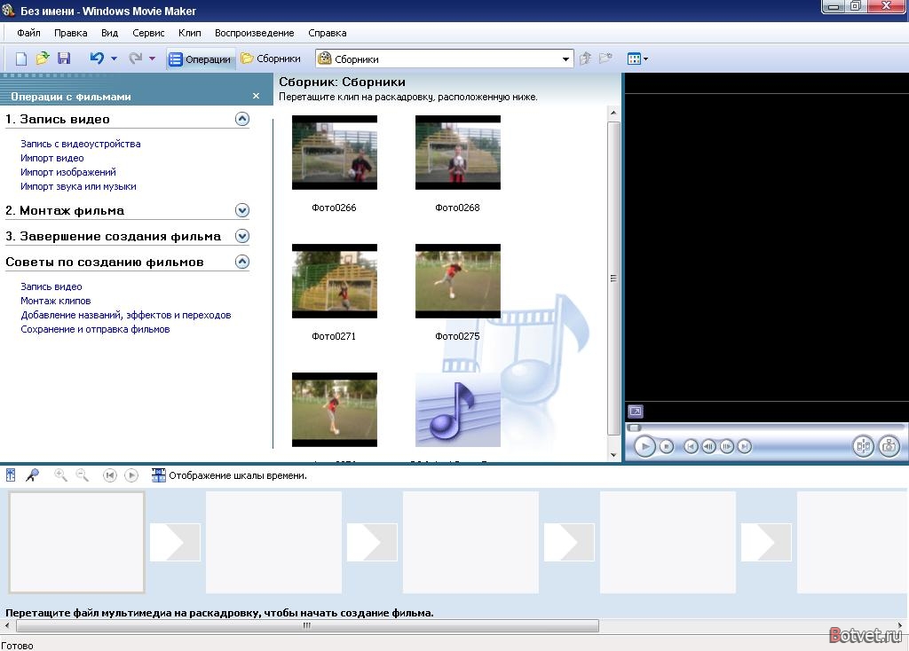Click the preview monitor Stop button

pos(667,446)
